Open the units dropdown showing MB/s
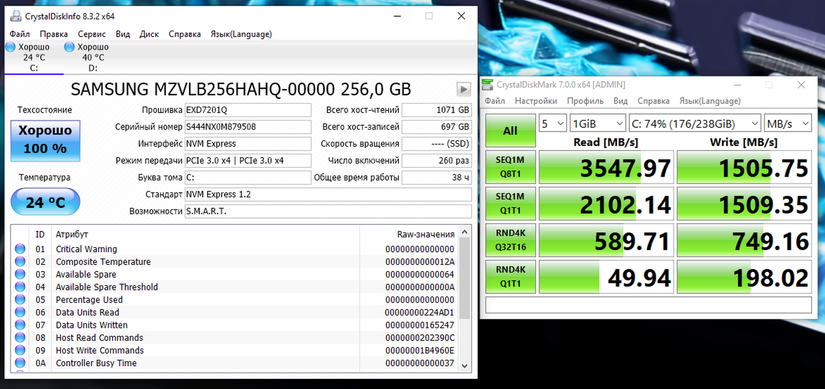825x389 pixels. (788, 124)
